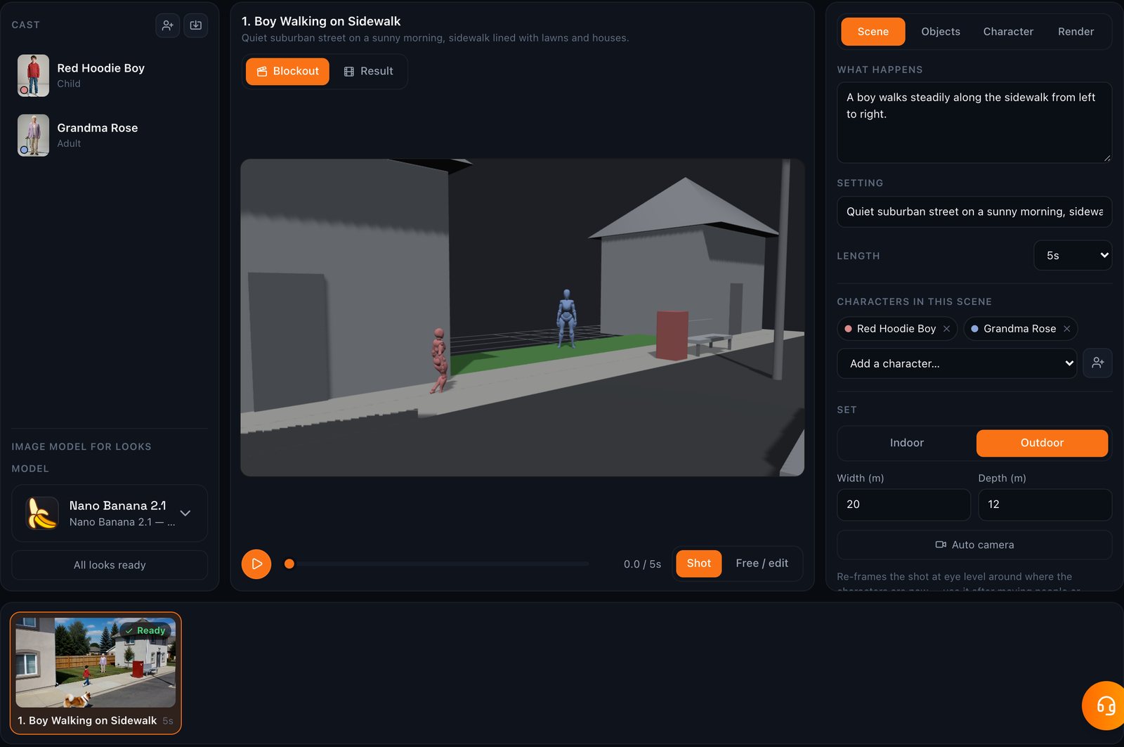This screenshot has width=1124, height=747.
Task: Click the add cast member icon
Action: coord(167,25)
